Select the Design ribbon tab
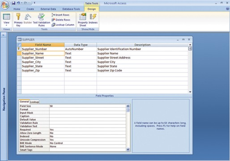Image resolution: width=230 pixels, height=161 pixels. (x=92, y=9)
